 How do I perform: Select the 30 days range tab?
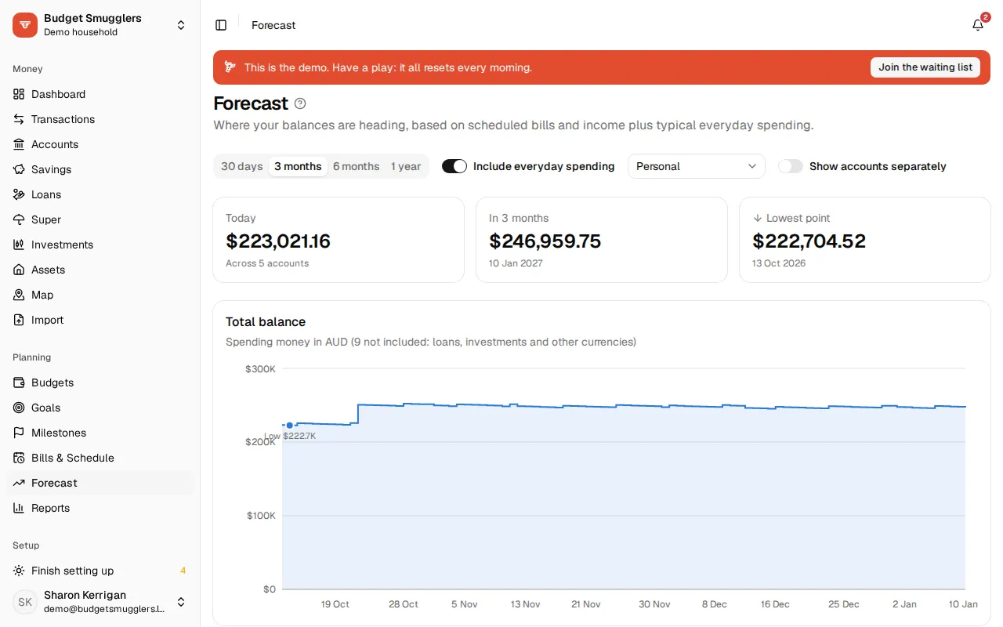pos(242,166)
